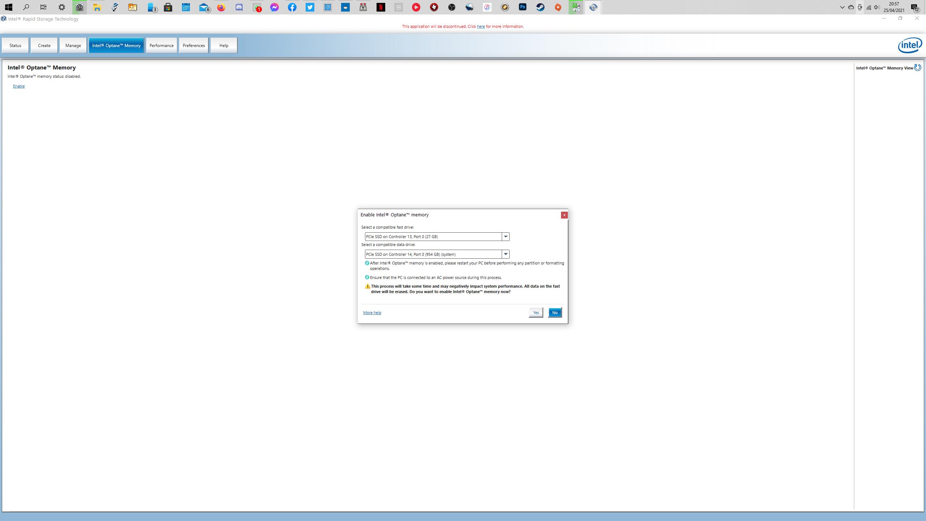This screenshot has height=521, width=926.
Task: Launch Firefox from the taskbar
Action: point(221,7)
